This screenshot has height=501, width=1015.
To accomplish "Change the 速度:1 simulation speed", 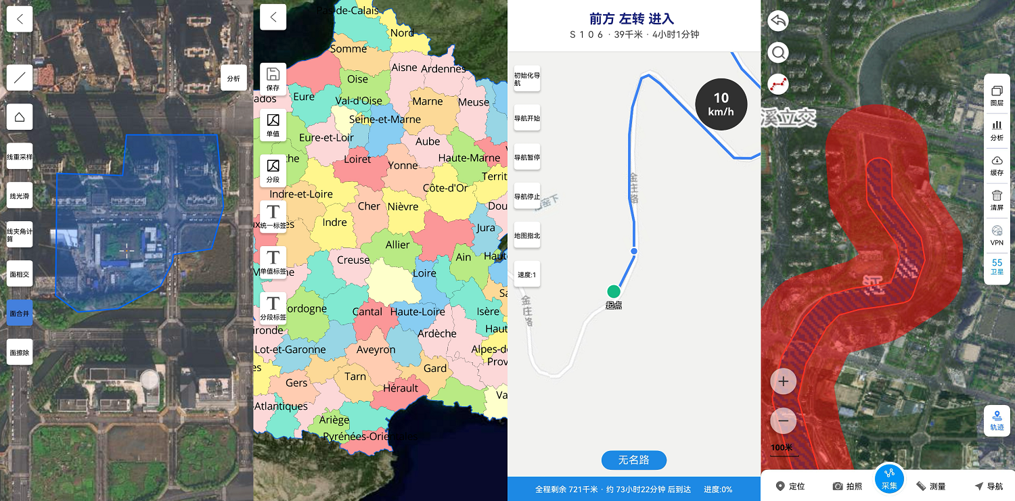I will (527, 275).
